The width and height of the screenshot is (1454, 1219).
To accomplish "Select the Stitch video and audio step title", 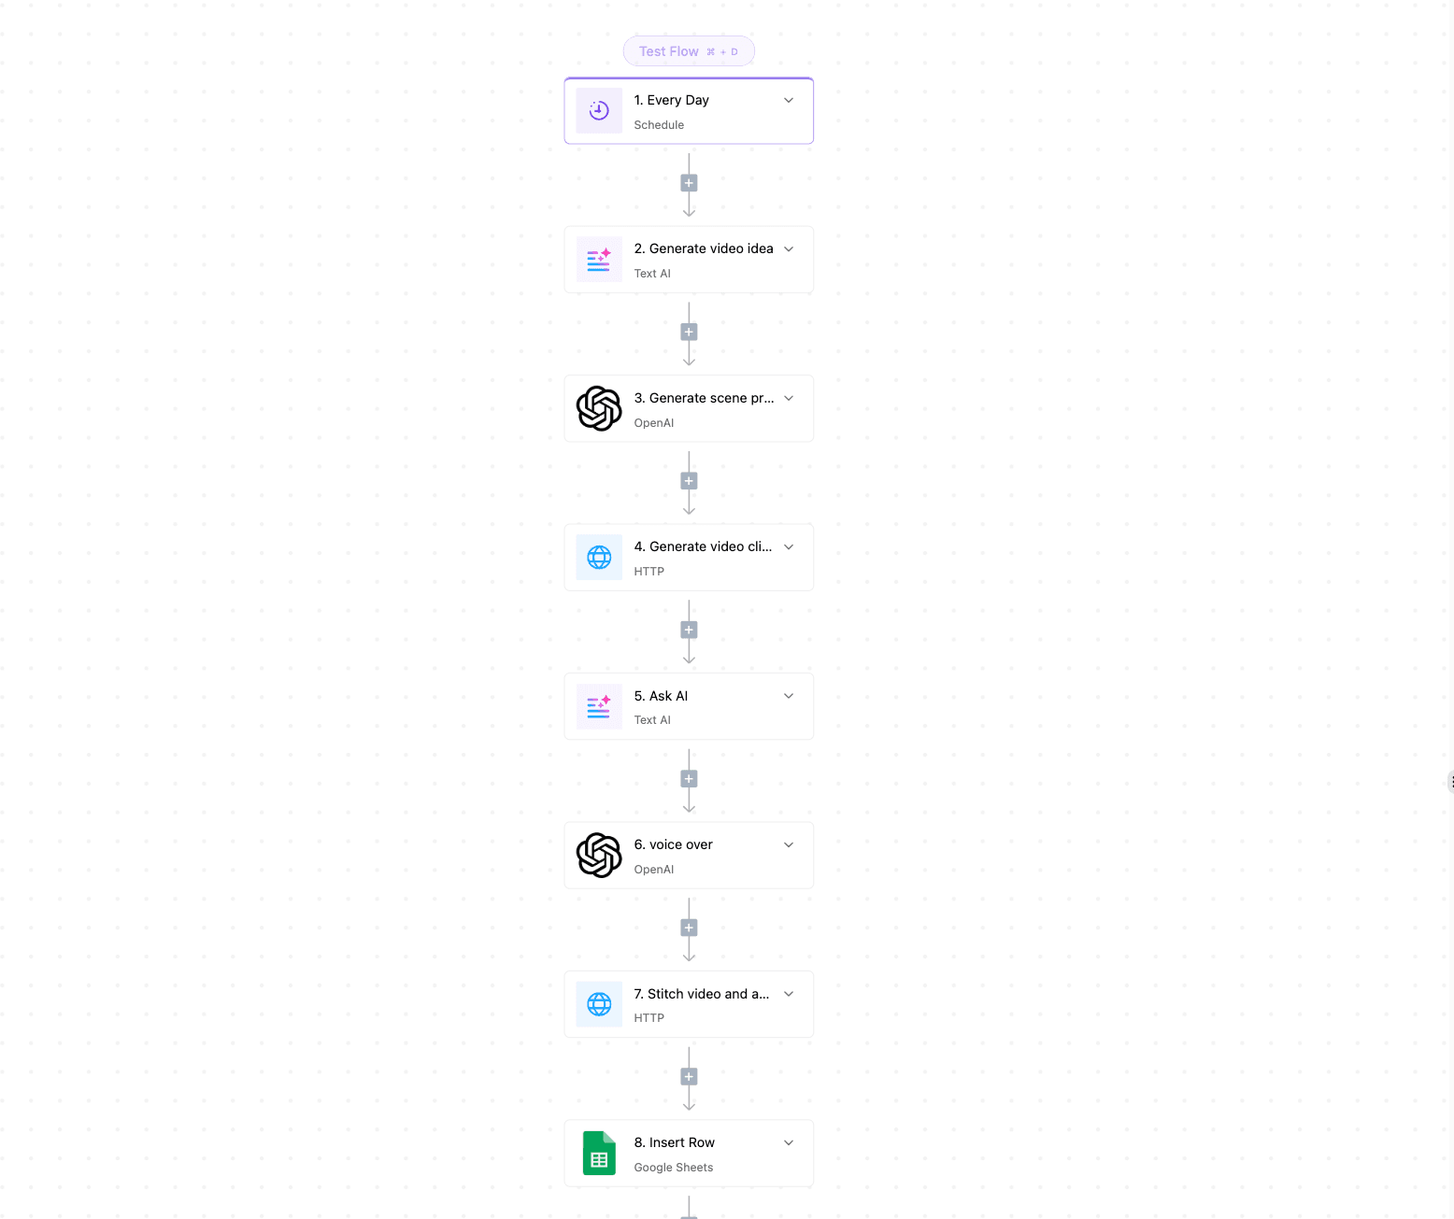I will (x=702, y=994).
